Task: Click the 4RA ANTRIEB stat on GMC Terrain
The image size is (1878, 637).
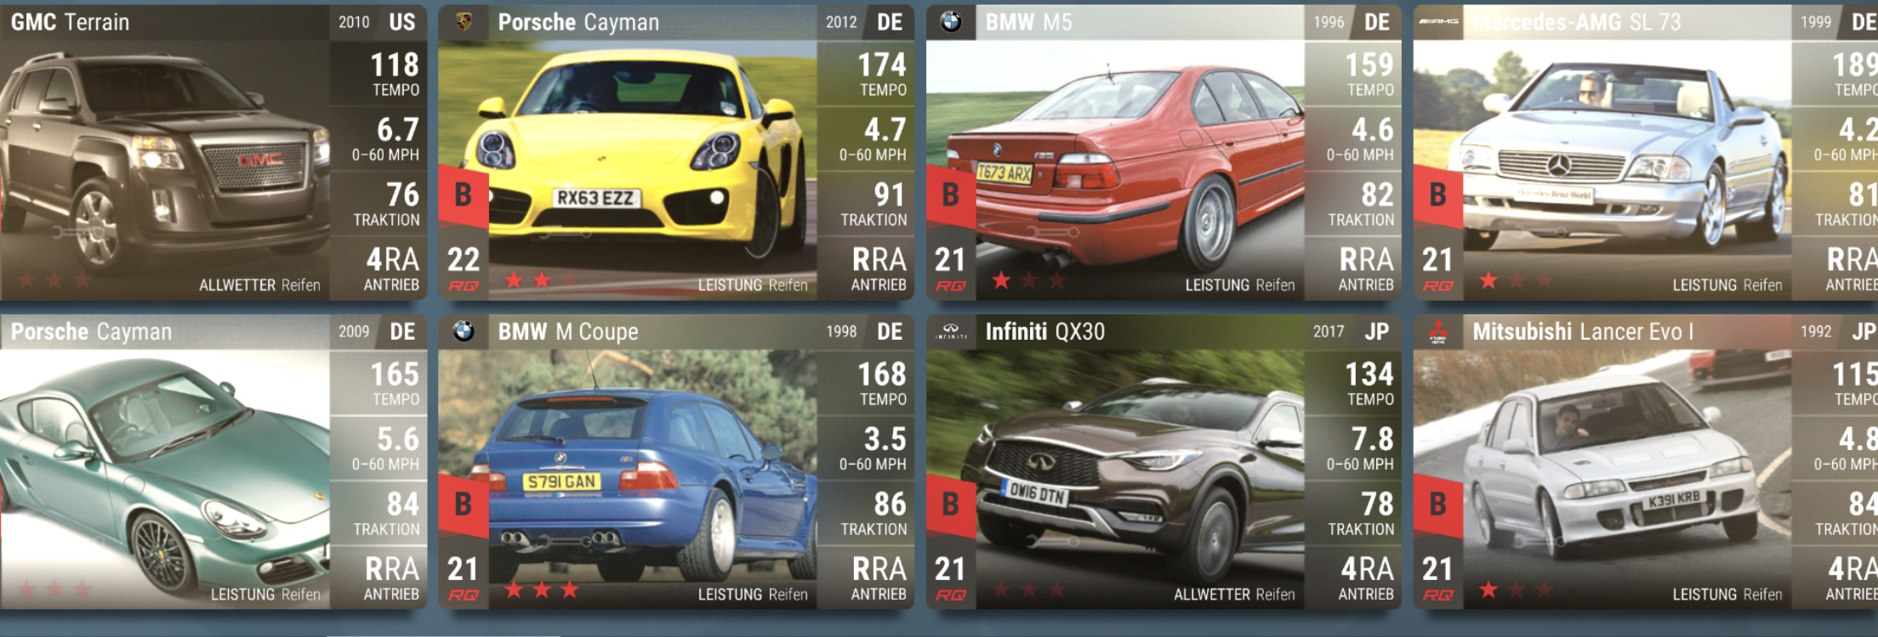Action: point(392,268)
